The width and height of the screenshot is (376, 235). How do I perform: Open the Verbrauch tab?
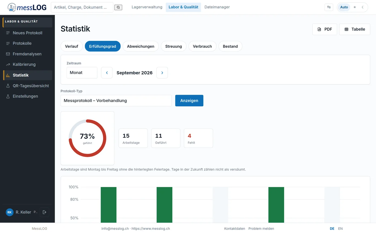203,46
